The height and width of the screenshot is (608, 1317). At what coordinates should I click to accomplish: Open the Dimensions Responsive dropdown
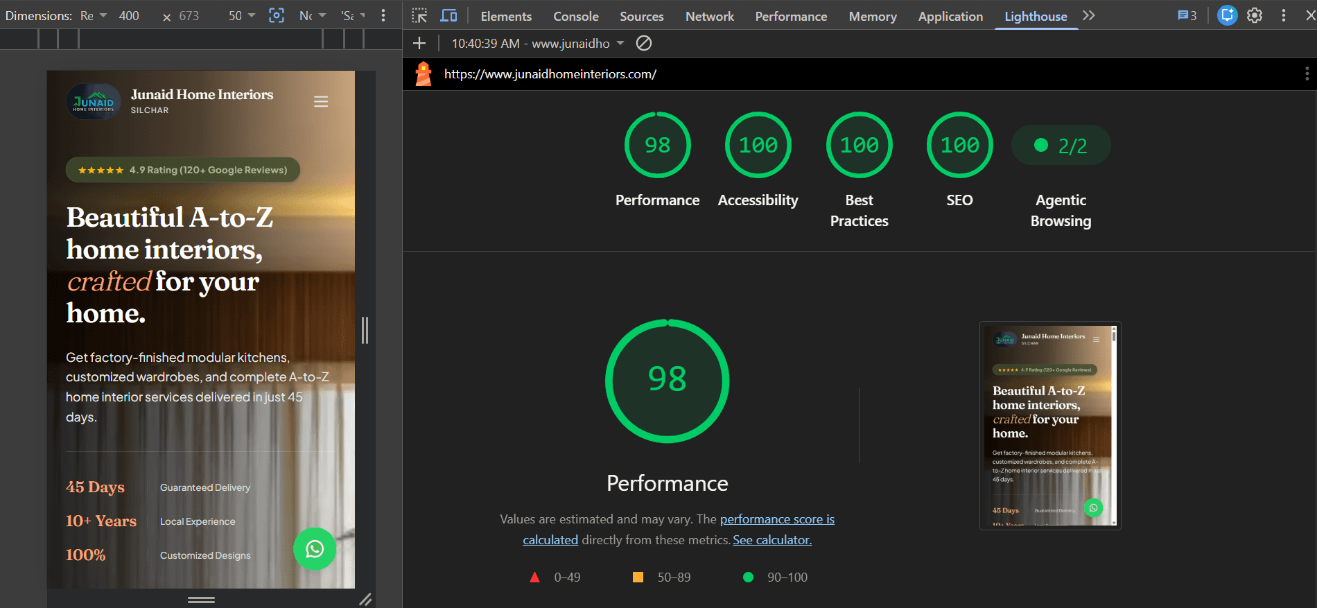[x=94, y=15]
